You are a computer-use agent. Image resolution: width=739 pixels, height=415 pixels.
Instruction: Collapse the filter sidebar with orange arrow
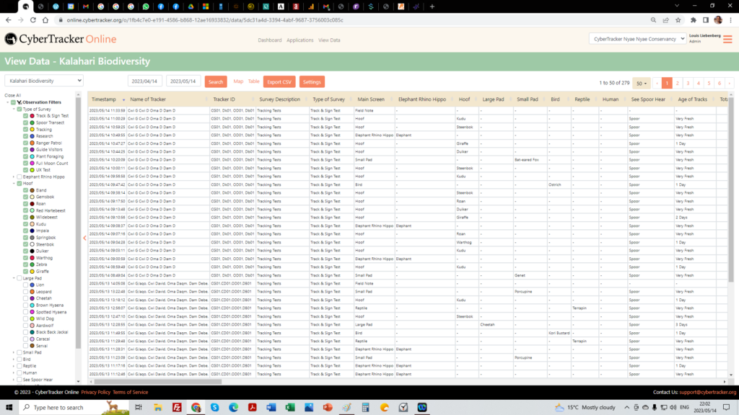coord(85,238)
